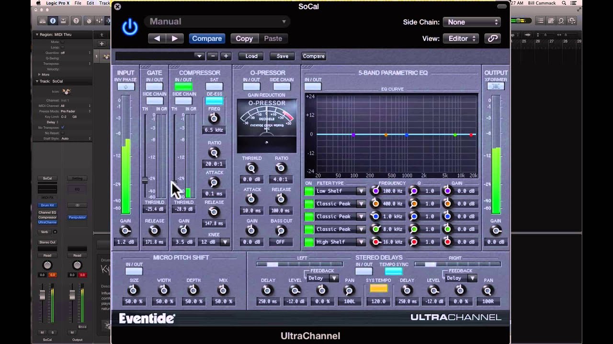Disable the Compressor In/Out switch

pos(183,86)
